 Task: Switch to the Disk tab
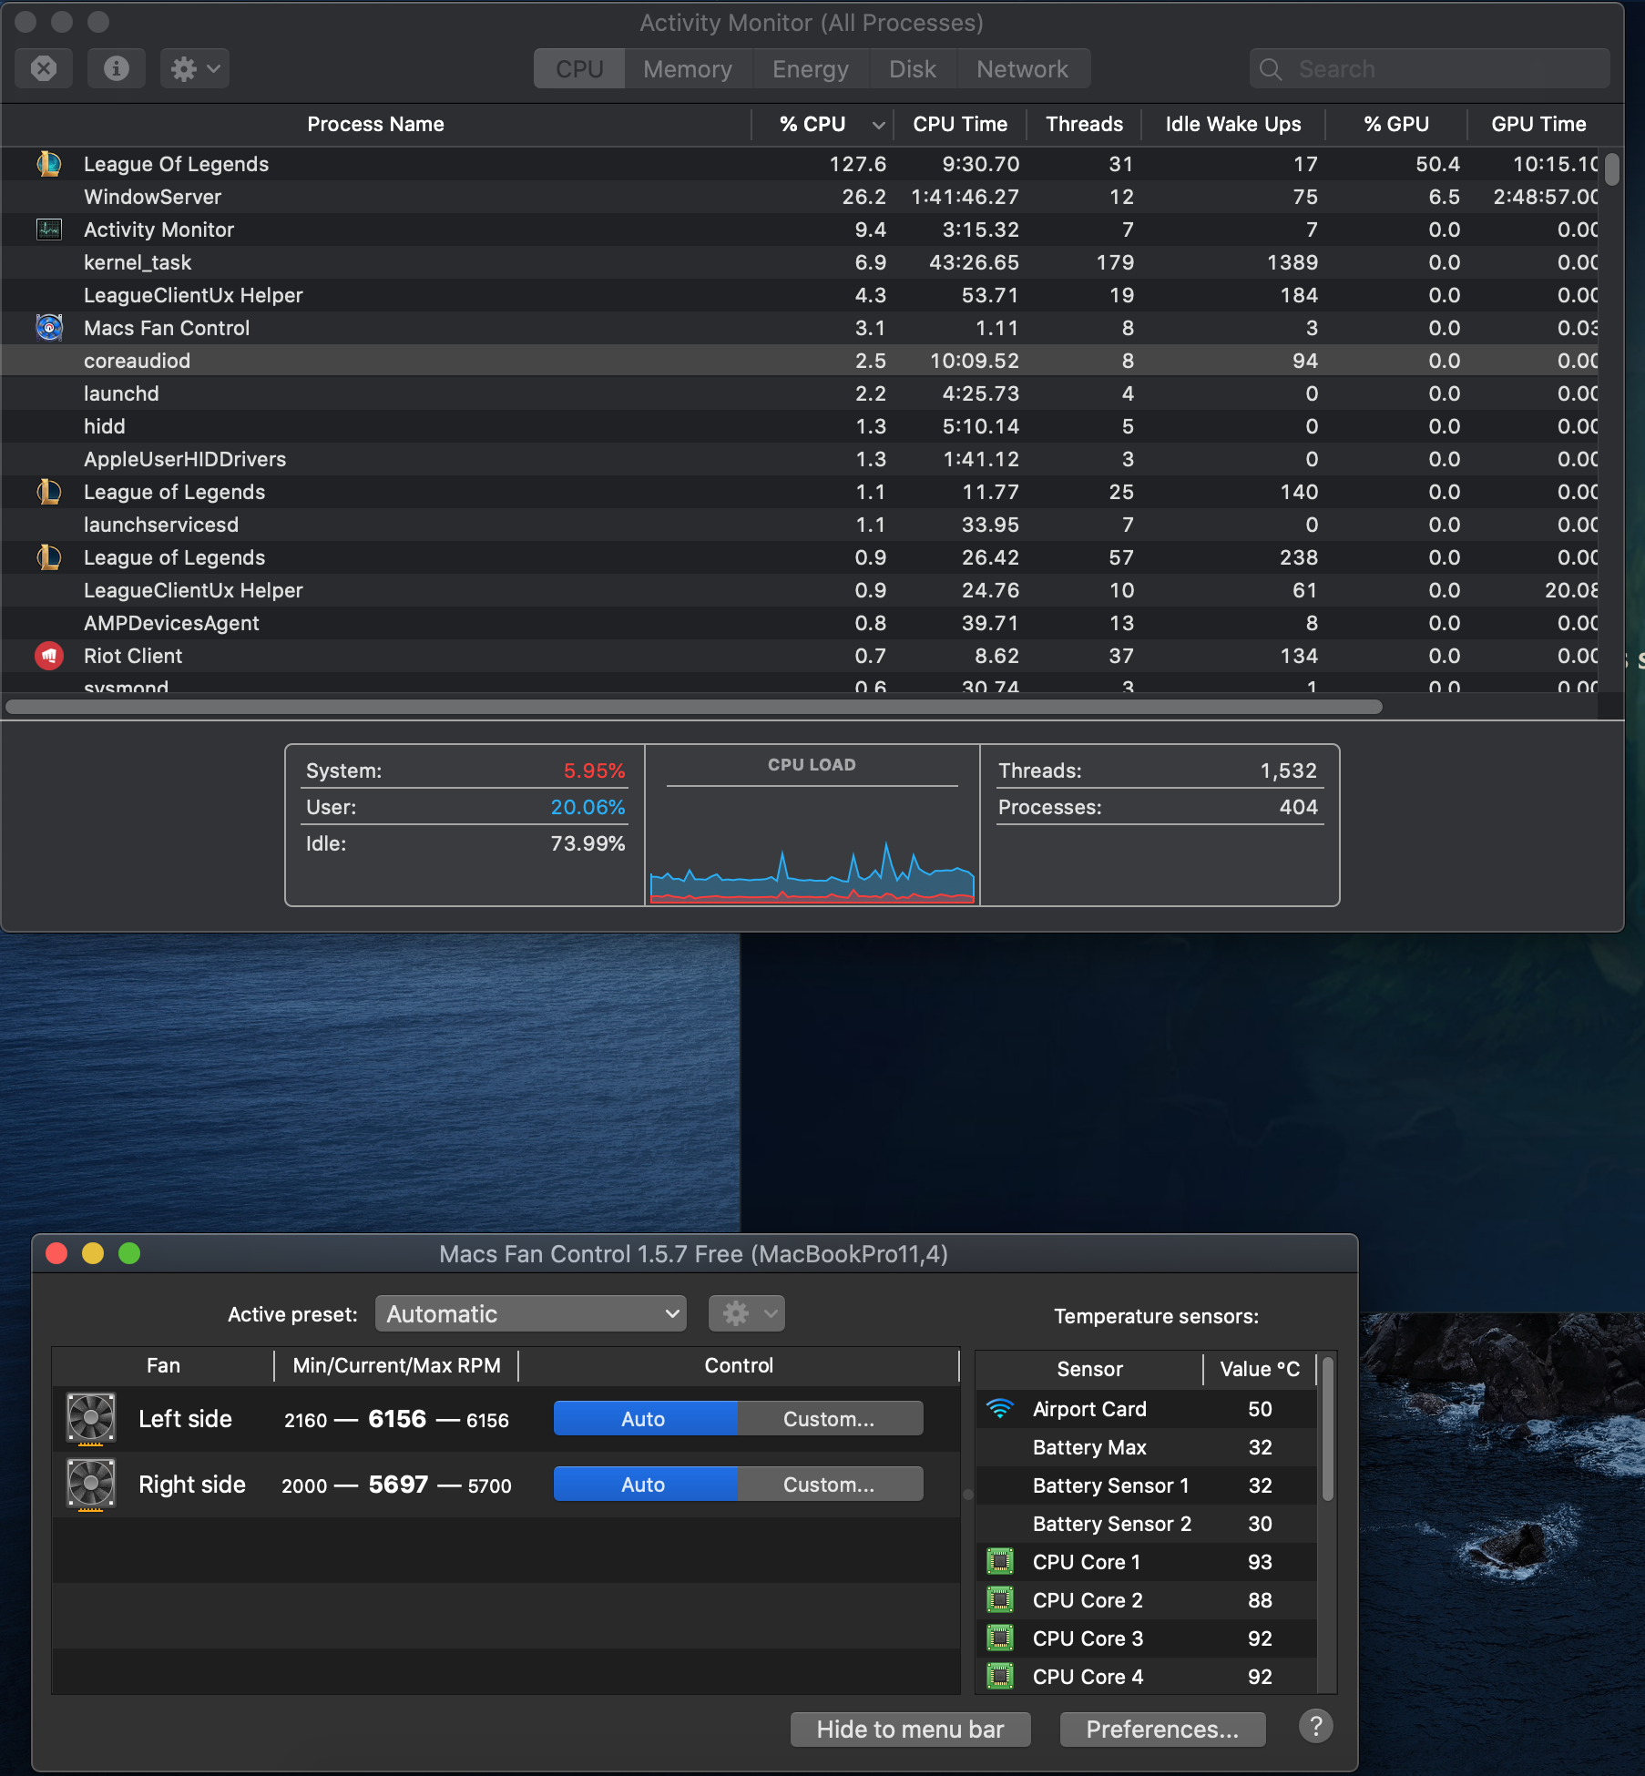(913, 69)
